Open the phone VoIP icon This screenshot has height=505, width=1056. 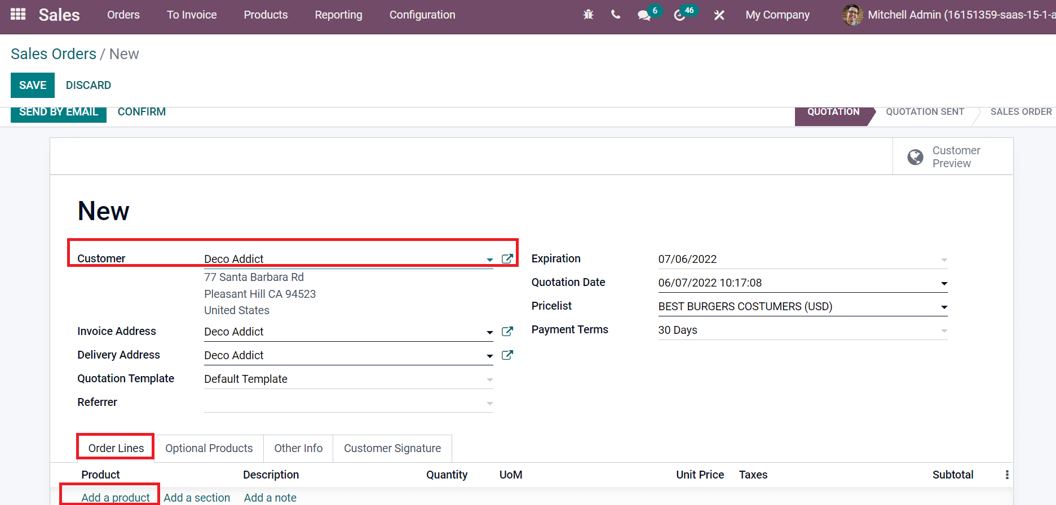pos(616,15)
